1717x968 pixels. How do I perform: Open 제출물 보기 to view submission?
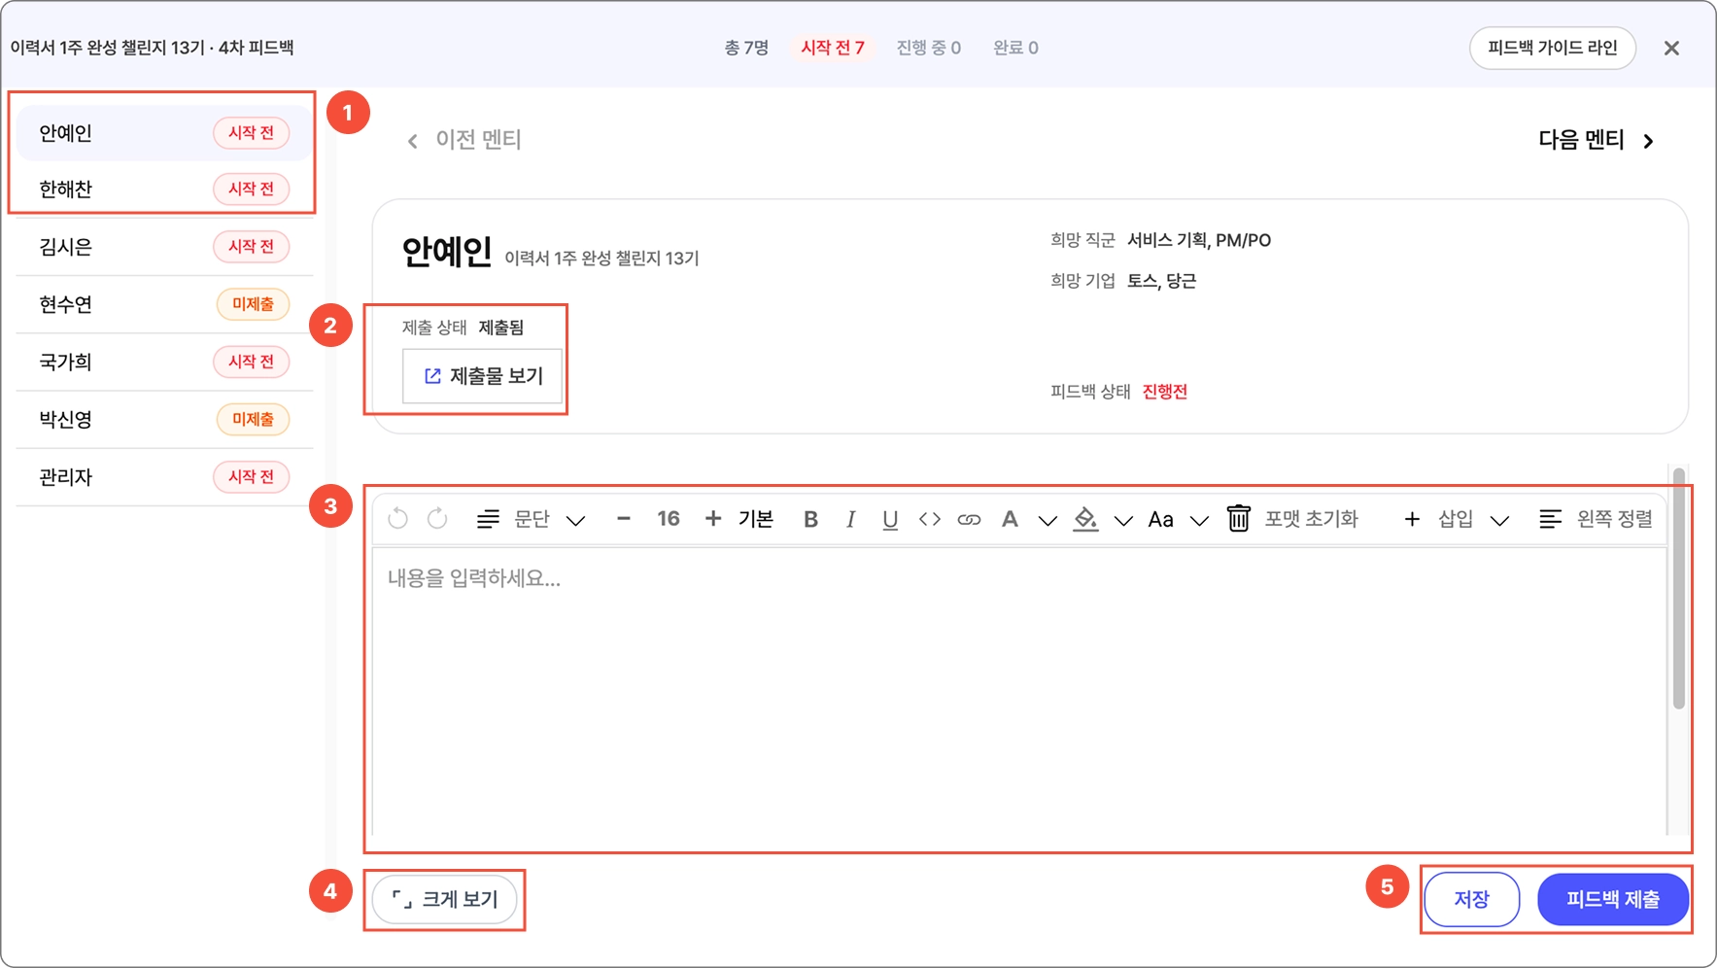(483, 376)
